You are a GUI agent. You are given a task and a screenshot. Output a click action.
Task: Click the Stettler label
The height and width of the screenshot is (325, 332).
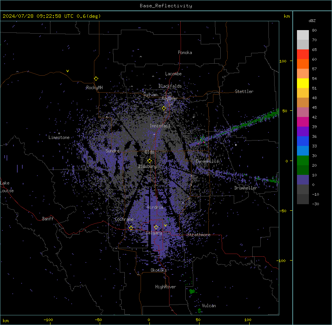pos(244,91)
